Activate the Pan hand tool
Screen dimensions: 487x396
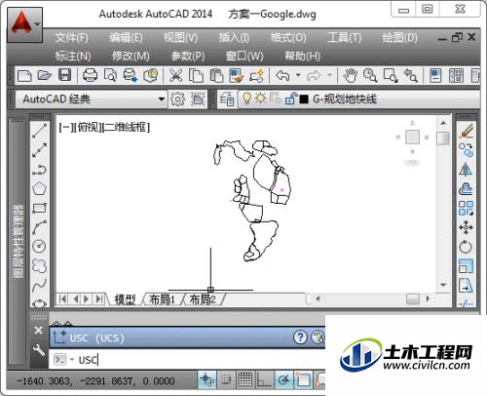pyautogui.click(x=350, y=76)
